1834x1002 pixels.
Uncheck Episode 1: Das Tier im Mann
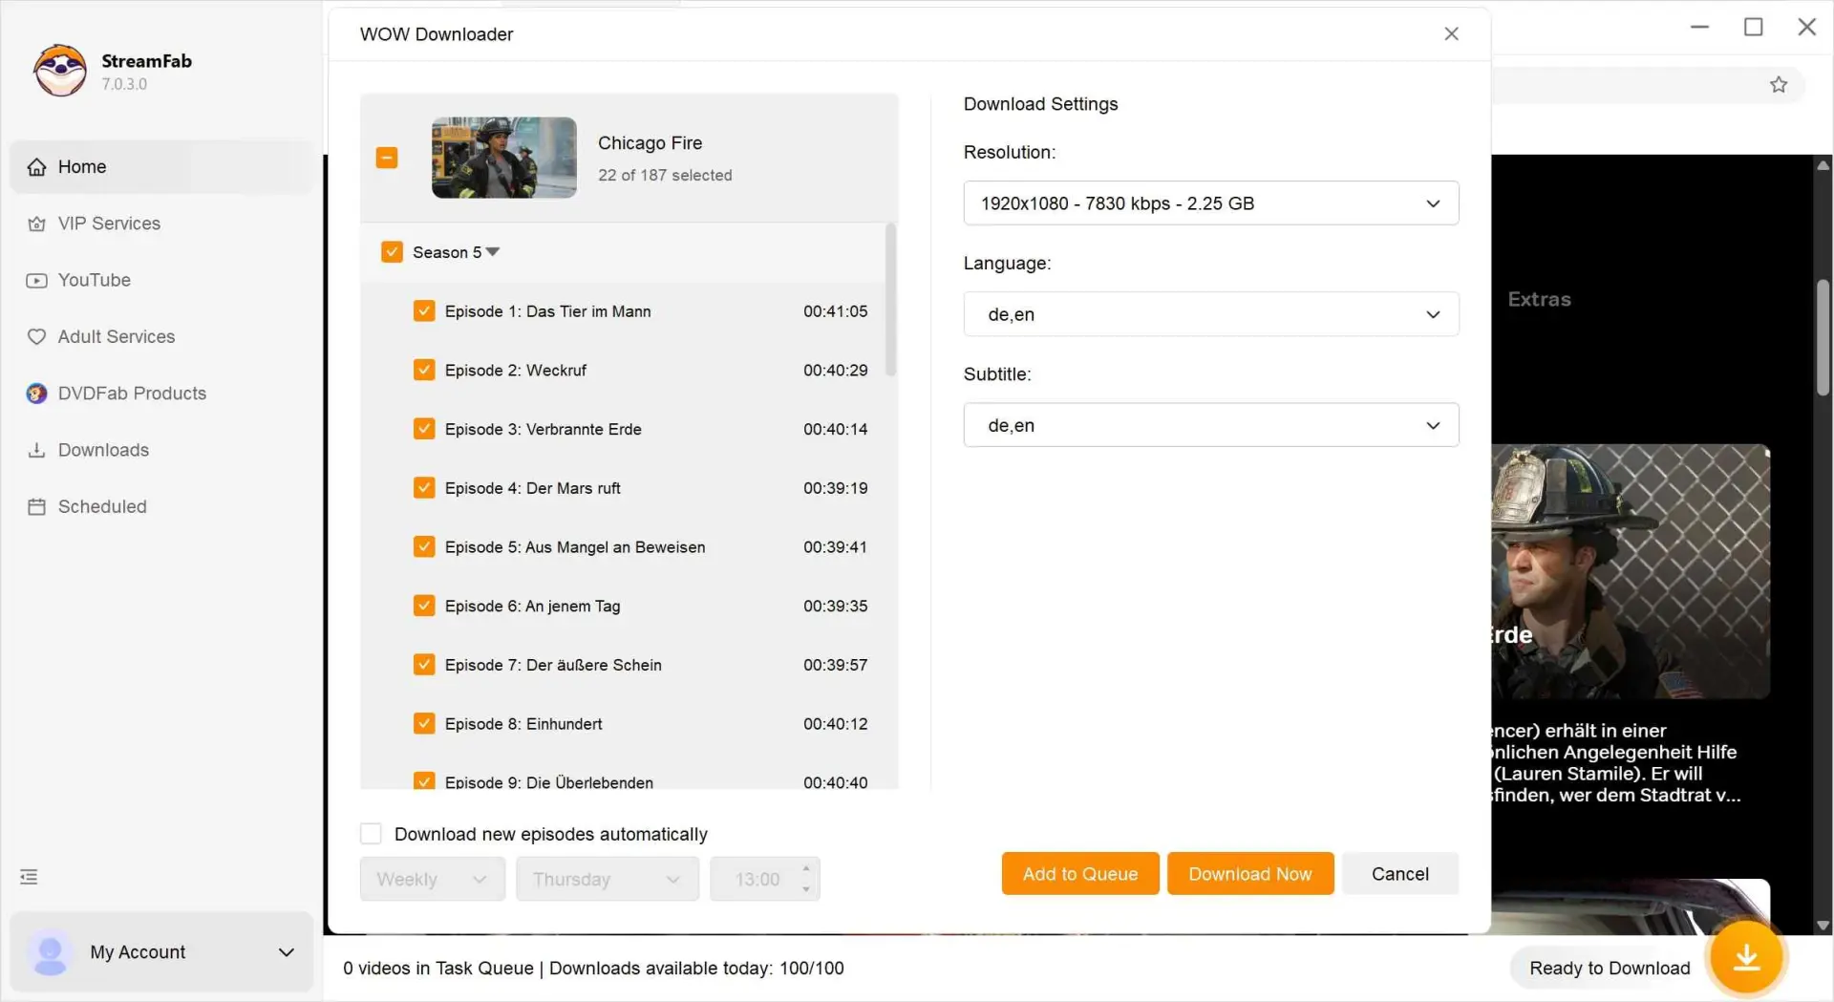pos(424,311)
